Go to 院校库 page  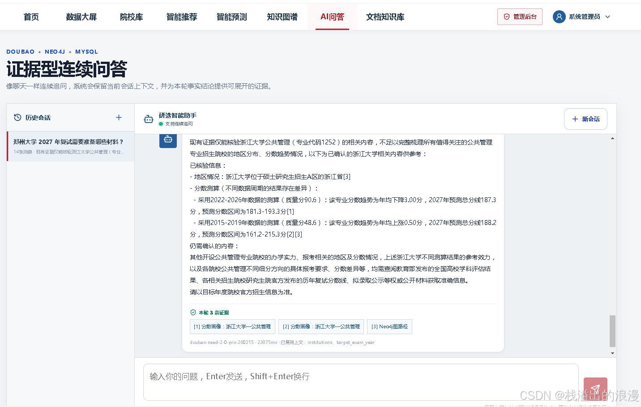[131, 17]
